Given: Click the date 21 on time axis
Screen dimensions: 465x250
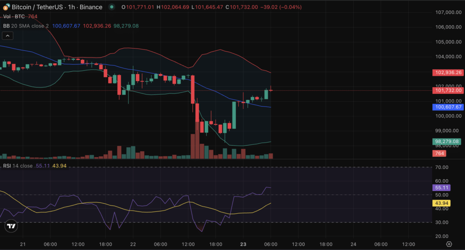Looking at the screenshot, I should 23,245.
